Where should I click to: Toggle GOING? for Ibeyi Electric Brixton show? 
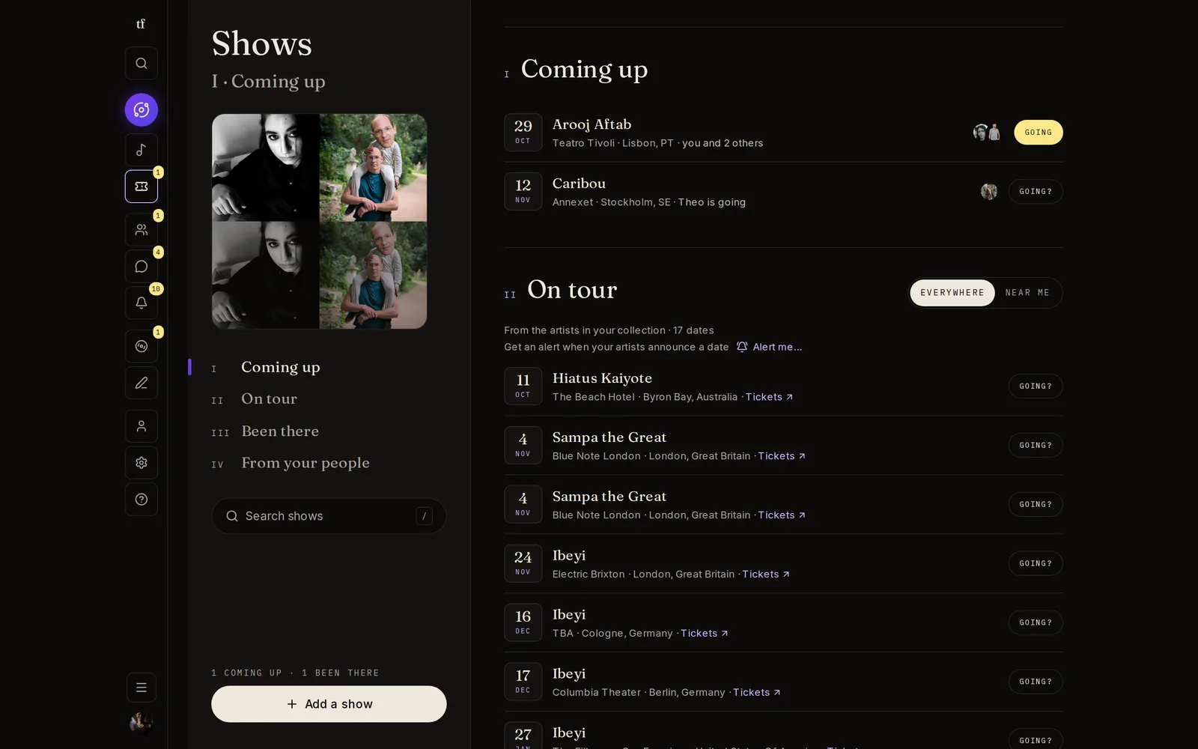tap(1035, 563)
